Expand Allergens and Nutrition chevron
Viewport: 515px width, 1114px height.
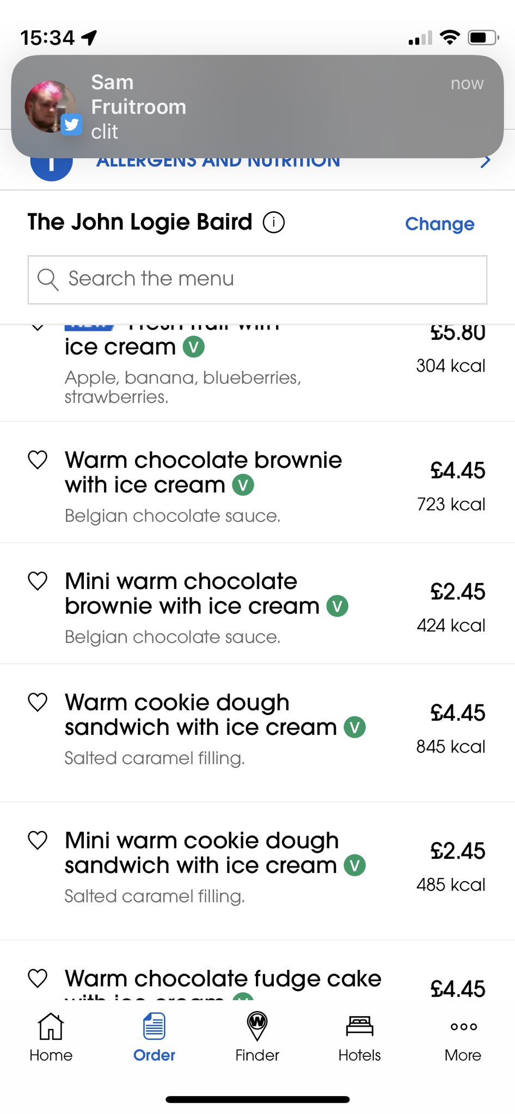click(486, 162)
